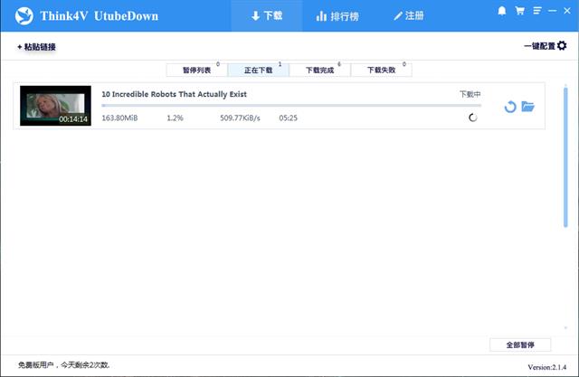Viewport: 579px width, 377px height.
Task: Click the Think4V bird logo
Action: (x=24, y=16)
